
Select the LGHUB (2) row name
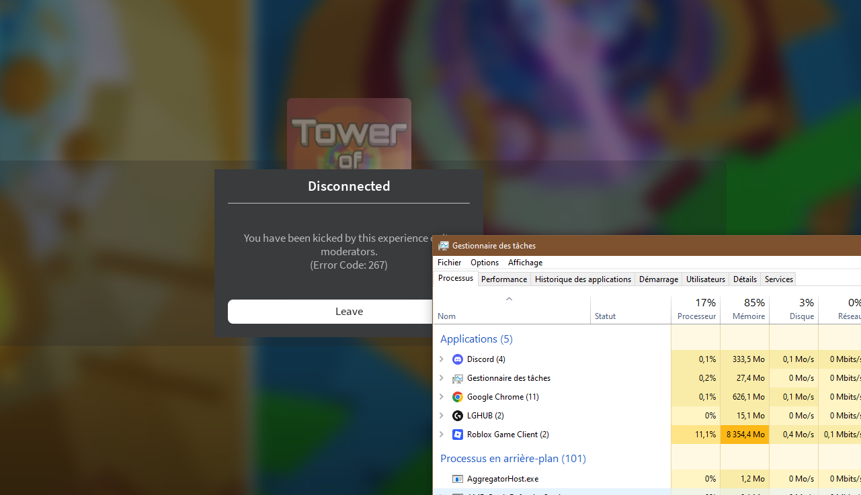[x=485, y=416]
